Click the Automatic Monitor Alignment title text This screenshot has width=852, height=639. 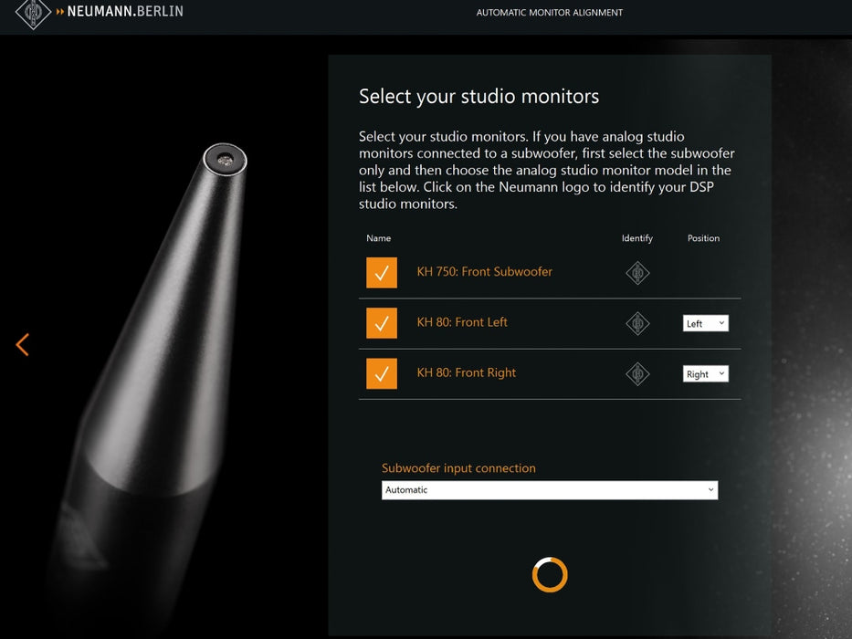click(x=550, y=13)
